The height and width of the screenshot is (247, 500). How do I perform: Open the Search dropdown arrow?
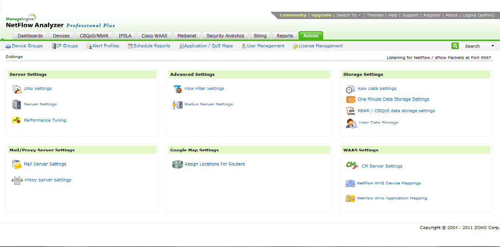tap(493, 46)
